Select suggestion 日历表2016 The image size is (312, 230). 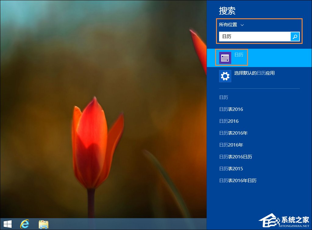pyautogui.click(x=231, y=109)
